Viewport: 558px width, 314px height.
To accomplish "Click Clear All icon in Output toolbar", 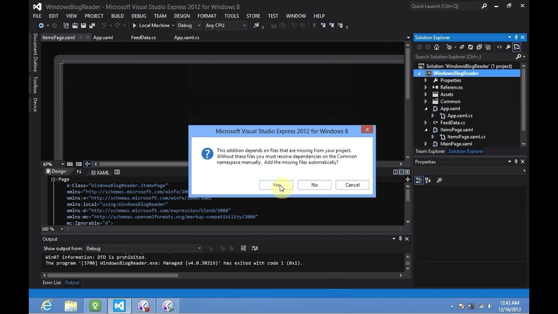I will click(x=244, y=248).
